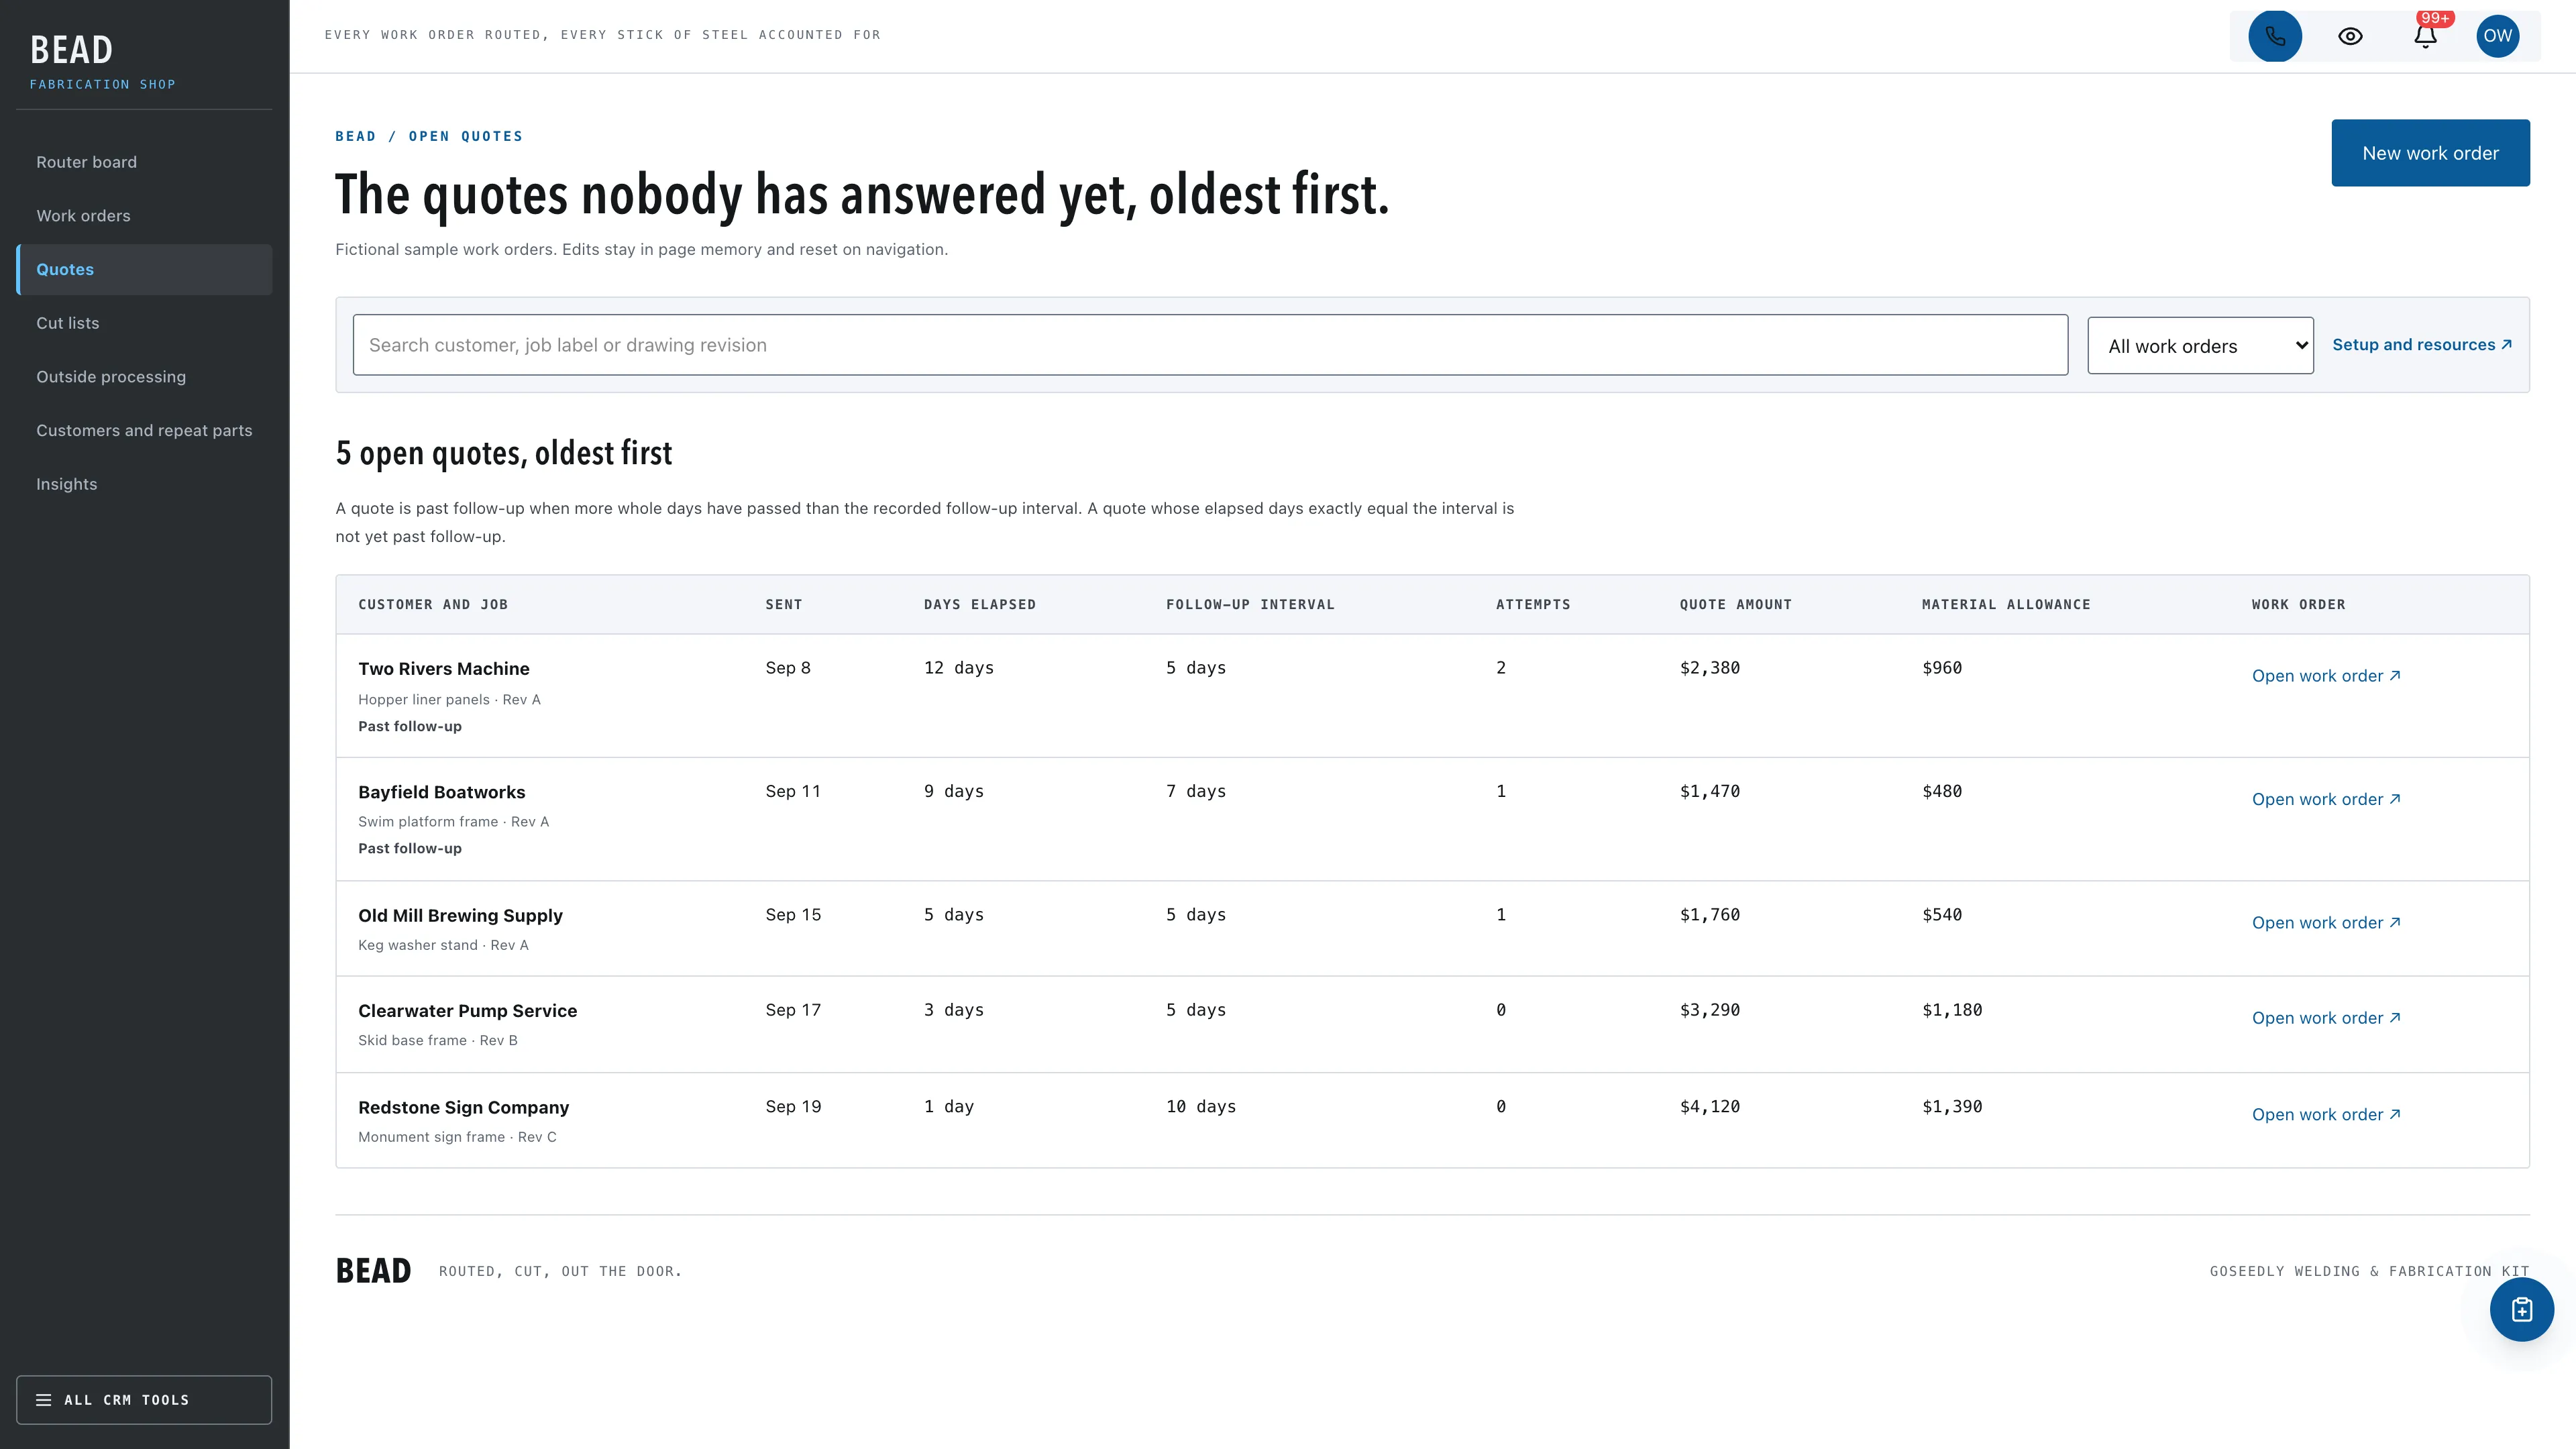Click the footer BEAD logo

(373, 1271)
